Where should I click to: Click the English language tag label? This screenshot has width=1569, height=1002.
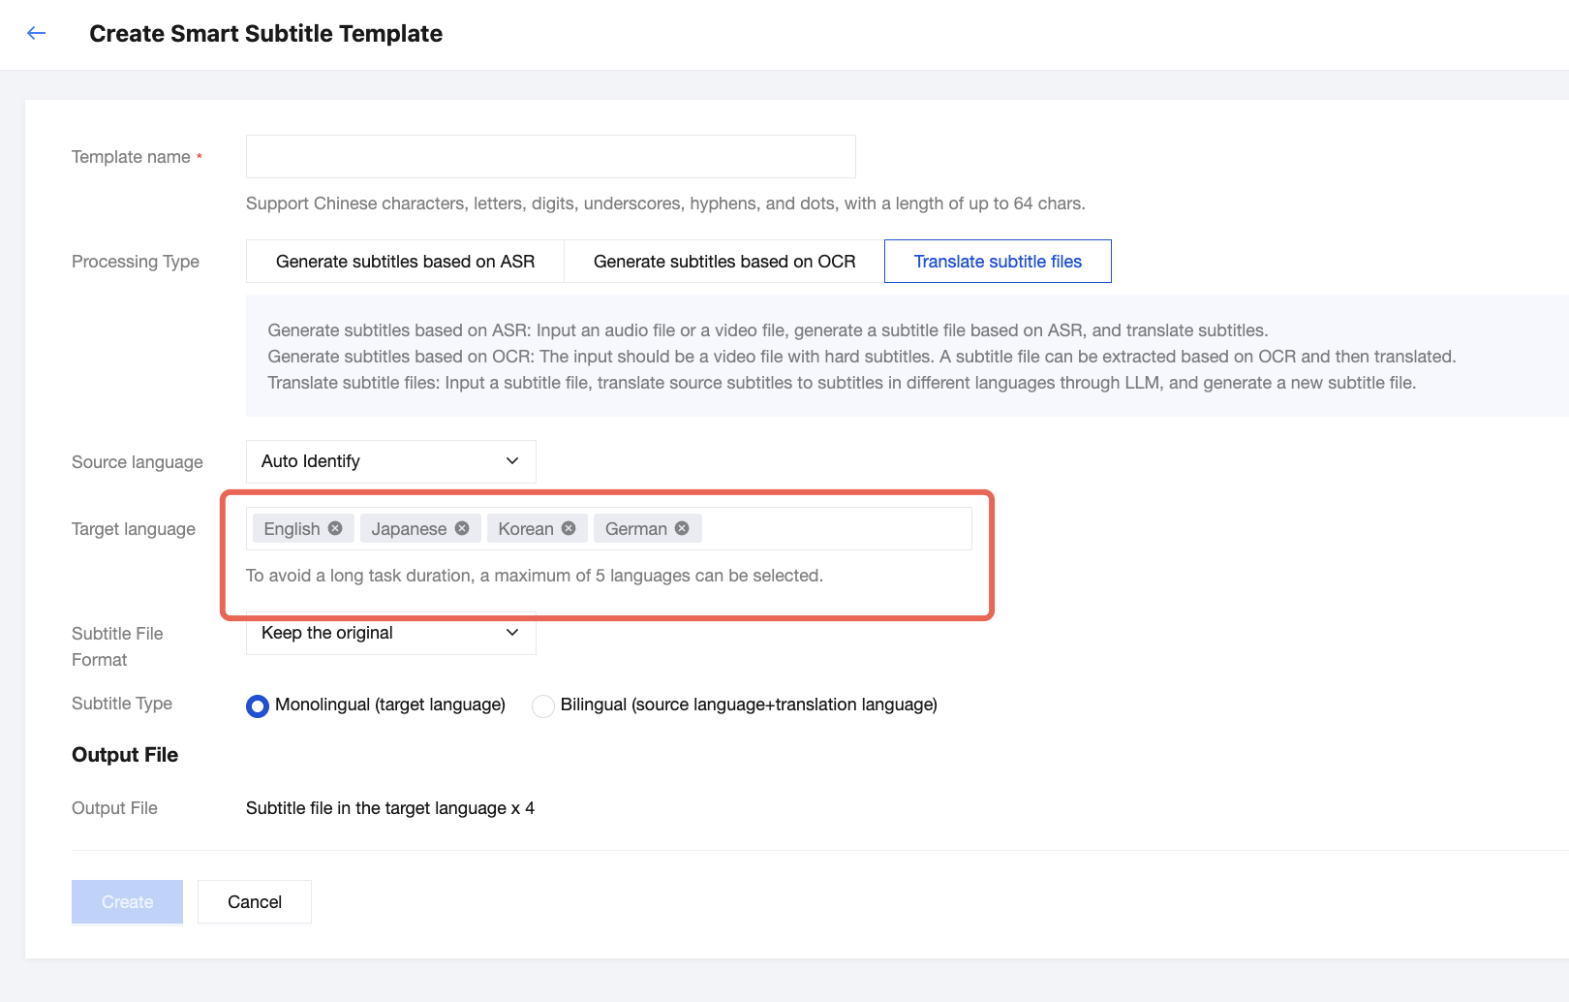[292, 528]
